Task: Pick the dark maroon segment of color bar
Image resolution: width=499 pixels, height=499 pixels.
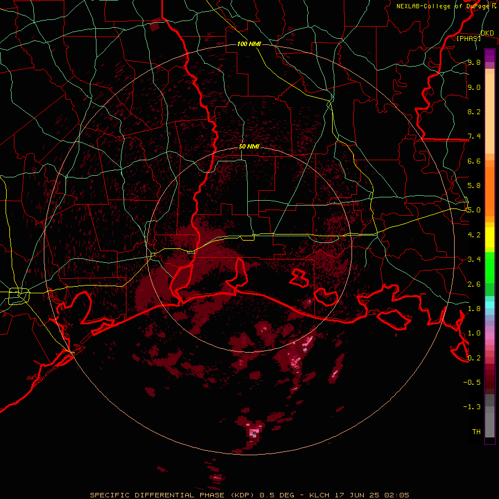Action: point(490,379)
